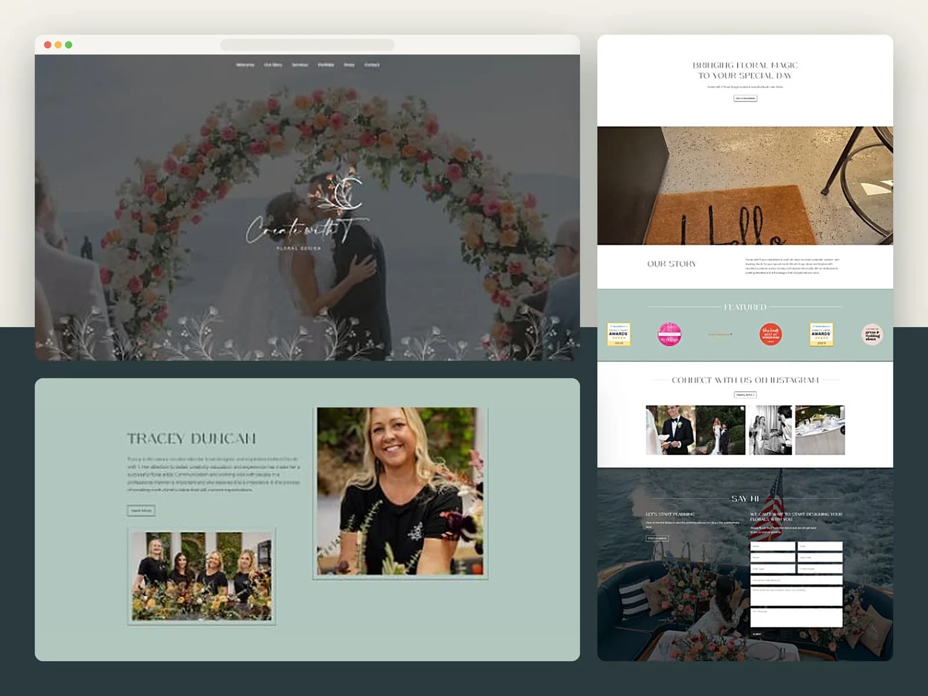Open the Contact nav link
Viewport: 928px width, 696px height.
coord(372,65)
